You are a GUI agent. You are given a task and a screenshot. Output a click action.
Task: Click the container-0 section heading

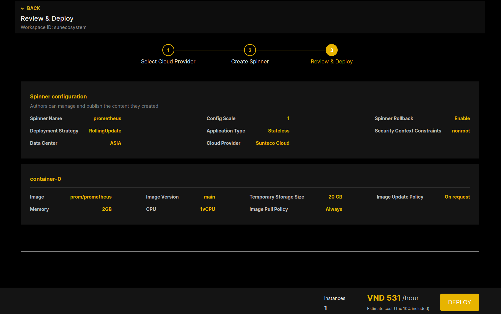pos(46,179)
